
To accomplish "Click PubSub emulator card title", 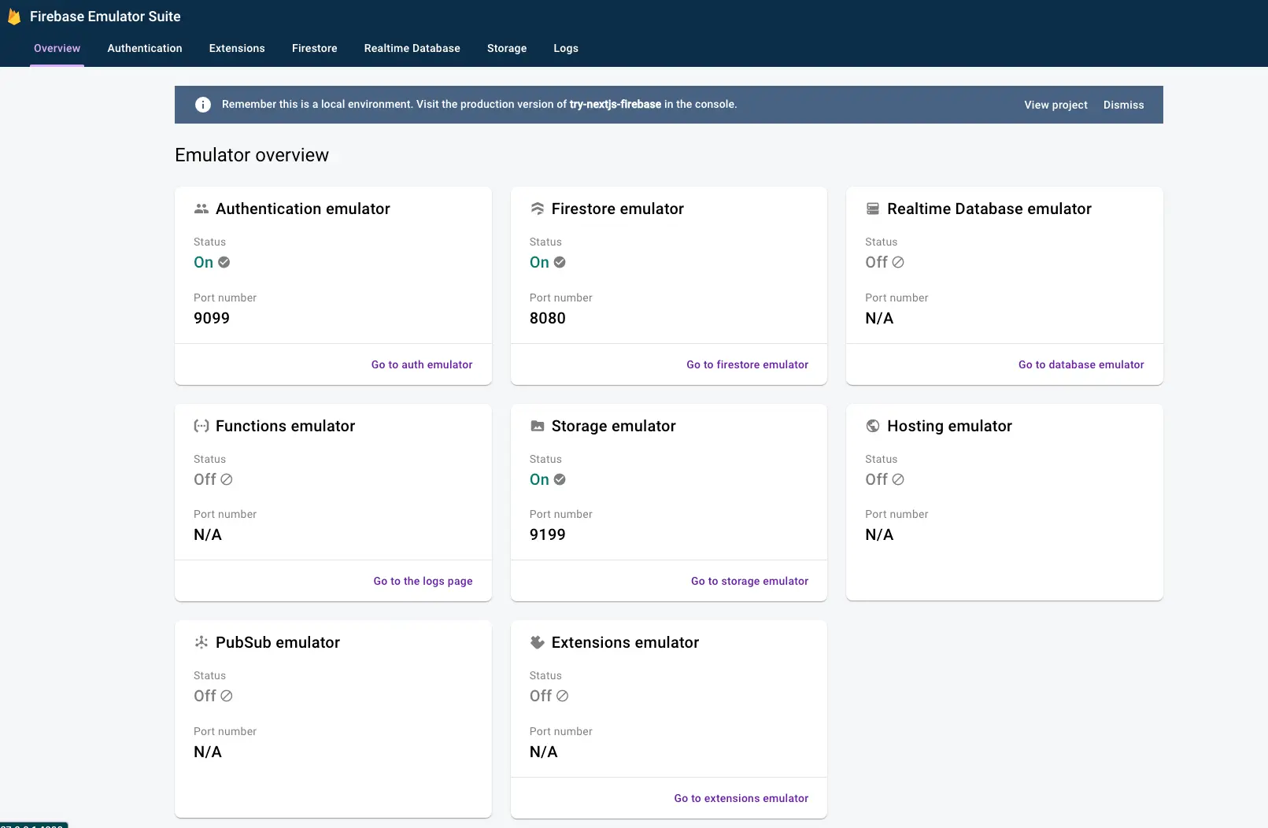I will (x=278, y=642).
